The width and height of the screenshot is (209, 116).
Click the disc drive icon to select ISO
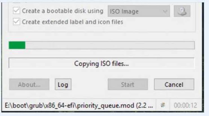coord(182,11)
